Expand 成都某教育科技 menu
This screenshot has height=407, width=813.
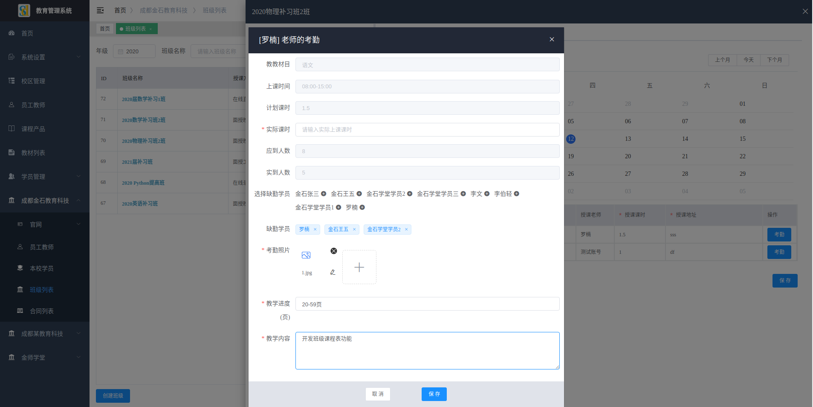coord(45,334)
